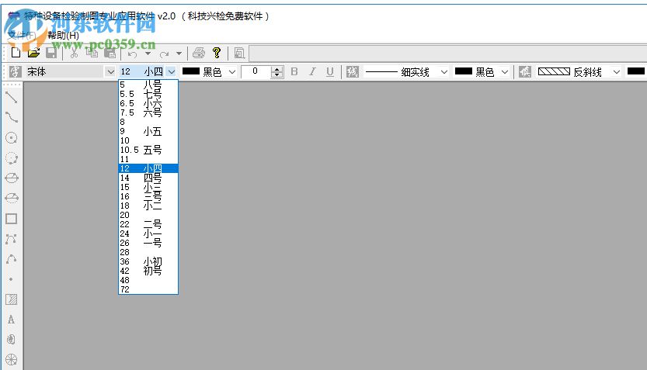
Task: Select the spoked wheel tool
Action: tap(11, 360)
